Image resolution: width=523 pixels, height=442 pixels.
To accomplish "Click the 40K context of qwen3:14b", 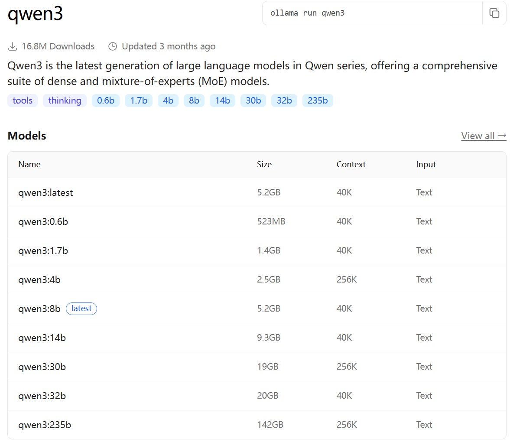I will [344, 338].
